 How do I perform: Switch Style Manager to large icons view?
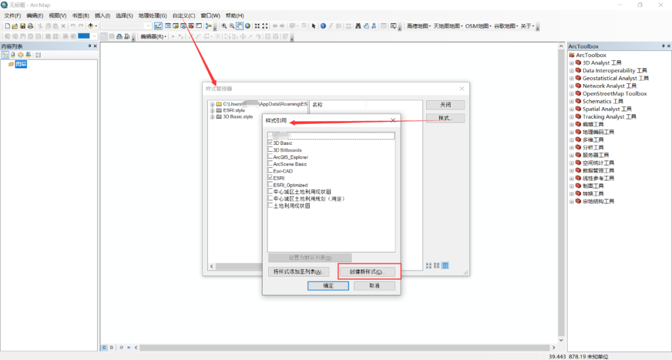[x=429, y=265]
